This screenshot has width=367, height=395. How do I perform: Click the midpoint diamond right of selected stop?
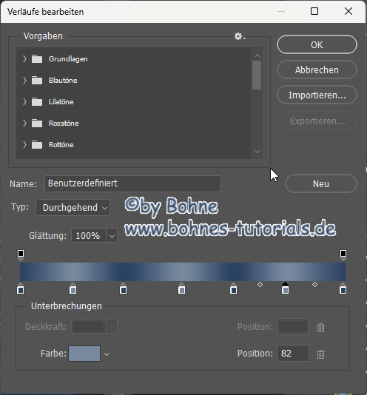coord(314,285)
